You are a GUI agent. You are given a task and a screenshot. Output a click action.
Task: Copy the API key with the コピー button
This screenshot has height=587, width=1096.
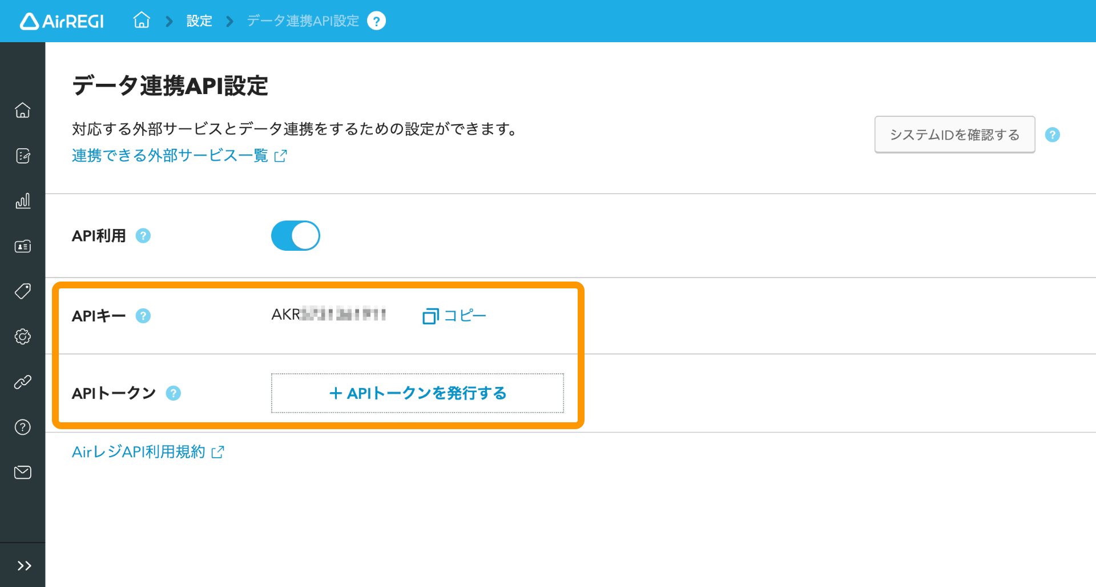454,316
